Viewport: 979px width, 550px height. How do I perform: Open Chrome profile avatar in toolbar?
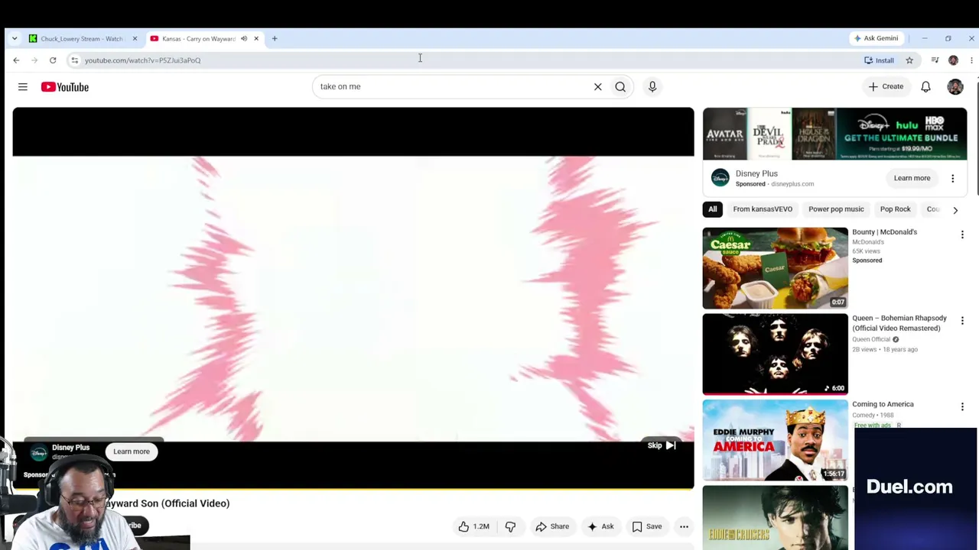[x=953, y=60]
